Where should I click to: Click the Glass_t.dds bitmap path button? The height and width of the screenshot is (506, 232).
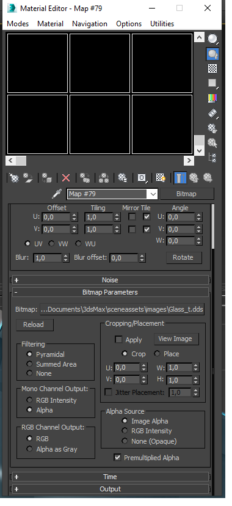(122, 309)
